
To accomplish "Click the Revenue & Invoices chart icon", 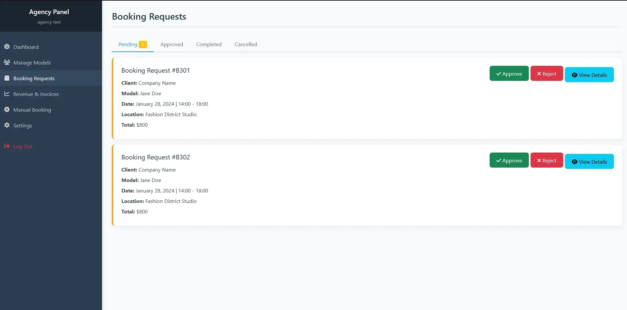I will (7, 94).
